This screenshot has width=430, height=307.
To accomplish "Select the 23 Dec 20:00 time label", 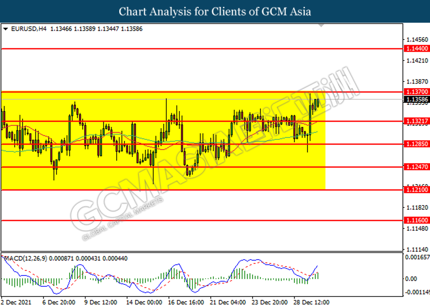I will [270, 302].
